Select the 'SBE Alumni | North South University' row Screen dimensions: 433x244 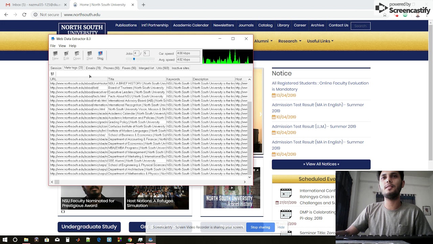(x=149, y=161)
